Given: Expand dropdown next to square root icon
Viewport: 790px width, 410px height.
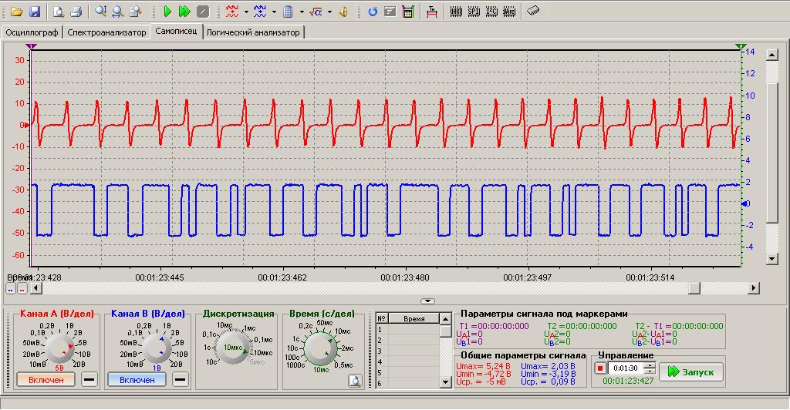Looking at the screenshot, I should tap(329, 12).
